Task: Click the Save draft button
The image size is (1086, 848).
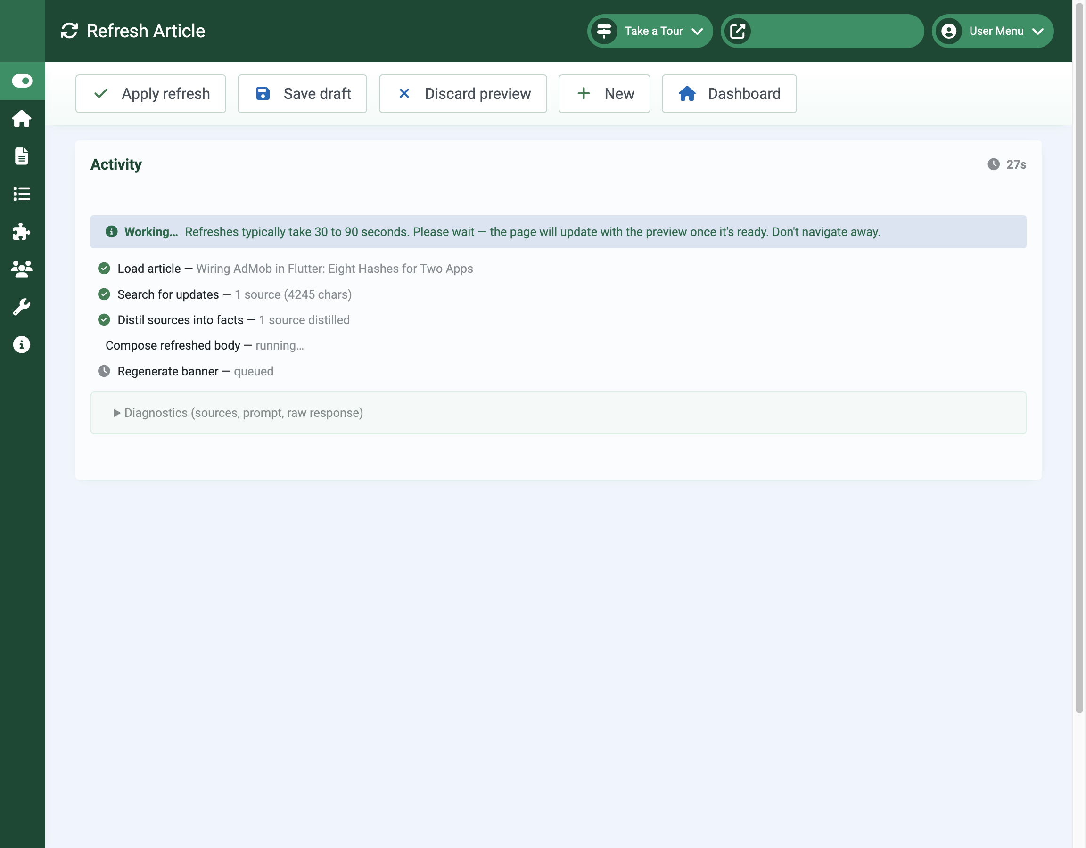Action: (302, 93)
